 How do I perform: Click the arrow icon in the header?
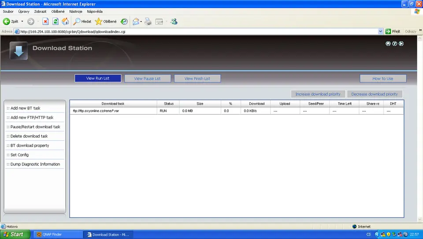pyautogui.click(x=401, y=44)
